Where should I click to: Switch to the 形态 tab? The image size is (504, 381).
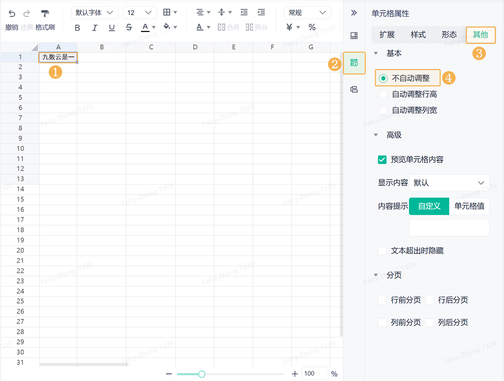coord(449,35)
